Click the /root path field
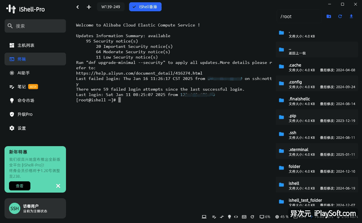Image resolution: width=362 pixels, height=223 pixels. coord(299,16)
